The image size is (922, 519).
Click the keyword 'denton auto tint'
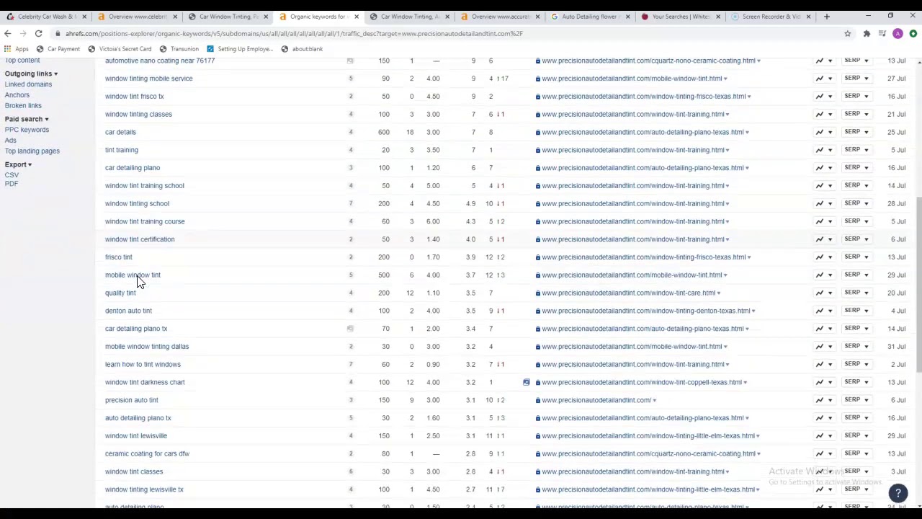tap(128, 311)
